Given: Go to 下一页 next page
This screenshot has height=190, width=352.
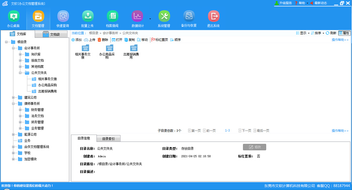Looking at the screenshot, I should (245, 131).
